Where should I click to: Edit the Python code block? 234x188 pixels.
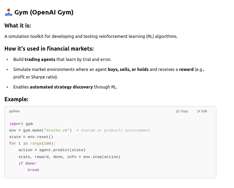[x=202, y=111]
